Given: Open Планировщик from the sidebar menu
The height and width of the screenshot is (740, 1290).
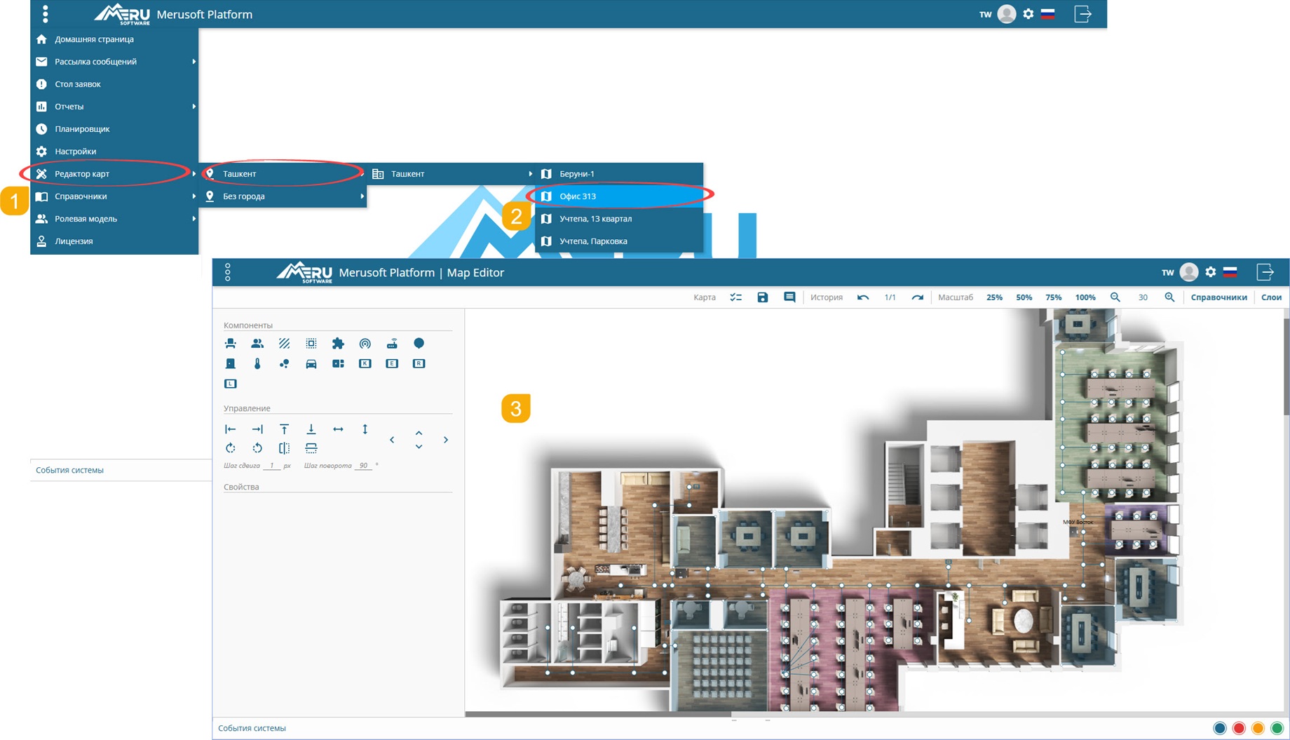Looking at the screenshot, I should 82,129.
